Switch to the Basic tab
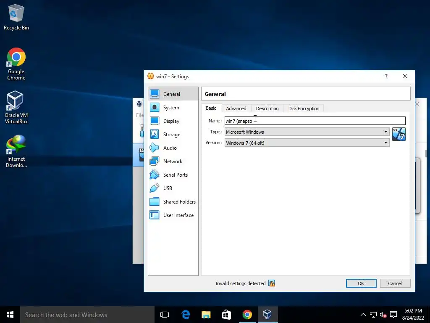Image resolution: width=430 pixels, height=323 pixels. (211, 108)
